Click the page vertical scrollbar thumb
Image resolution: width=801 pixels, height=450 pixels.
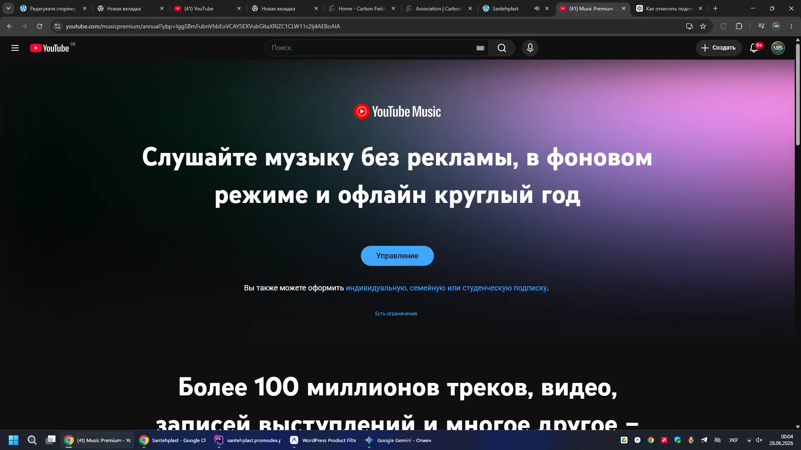[x=798, y=95]
